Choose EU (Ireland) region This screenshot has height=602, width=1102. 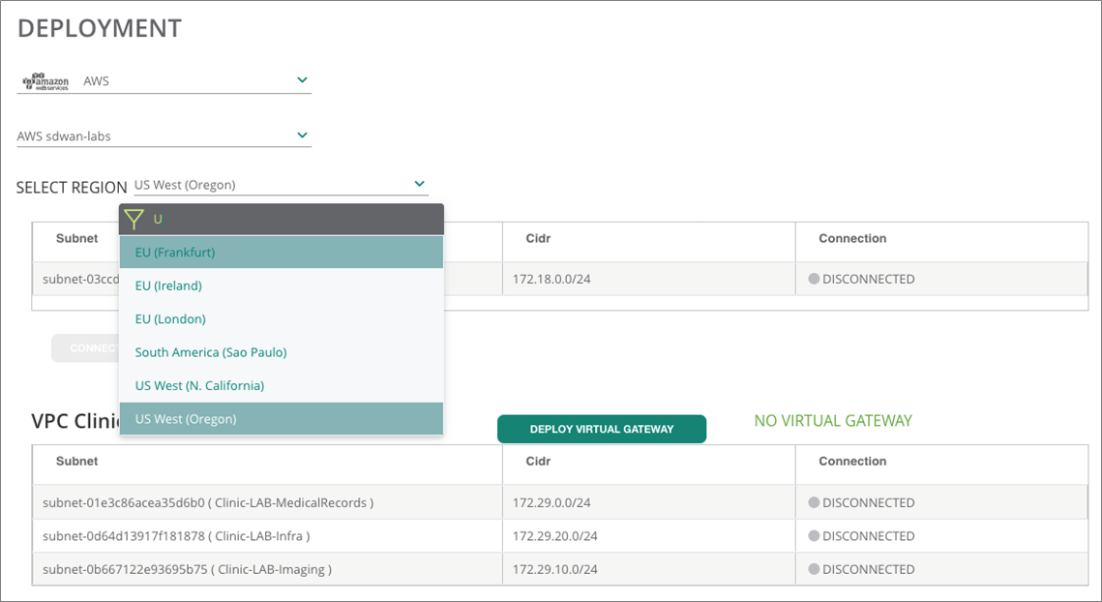coord(282,286)
